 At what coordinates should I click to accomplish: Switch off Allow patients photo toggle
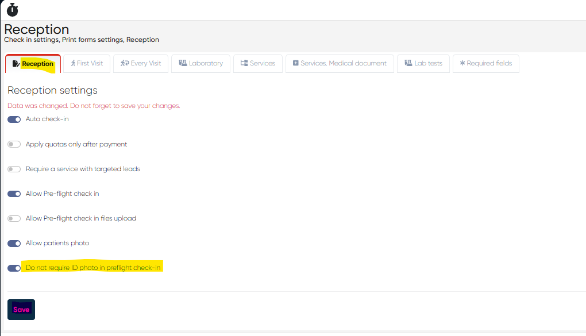click(14, 243)
